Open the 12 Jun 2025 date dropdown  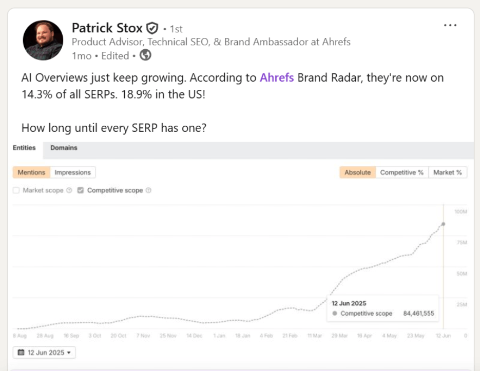point(44,353)
